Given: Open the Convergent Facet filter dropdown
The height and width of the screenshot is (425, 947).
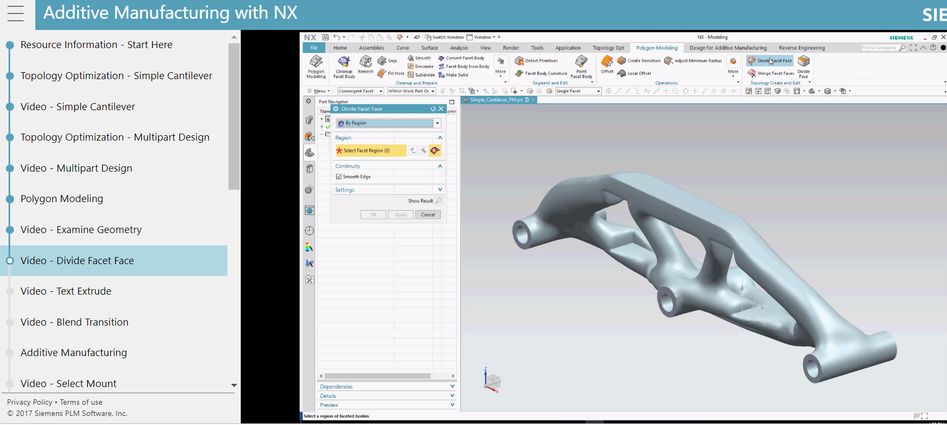Looking at the screenshot, I should (x=361, y=91).
